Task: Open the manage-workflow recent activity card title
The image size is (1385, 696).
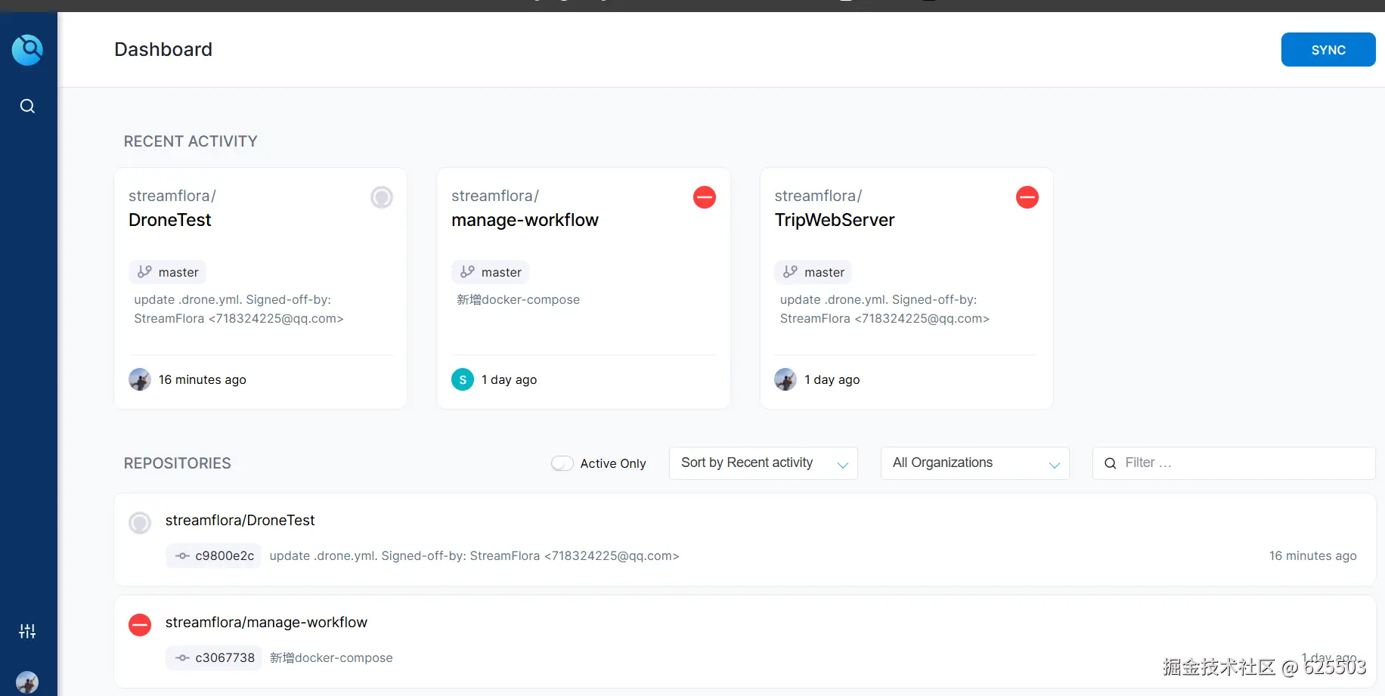Action: [x=525, y=220]
